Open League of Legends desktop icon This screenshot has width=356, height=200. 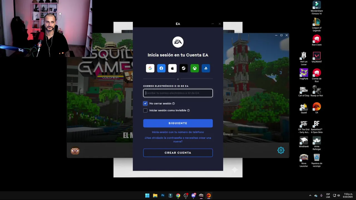(317, 25)
